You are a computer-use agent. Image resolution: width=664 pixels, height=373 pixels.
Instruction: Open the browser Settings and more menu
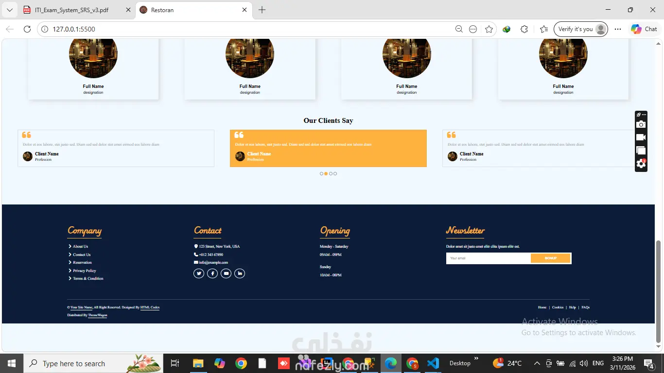tap(618, 29)
